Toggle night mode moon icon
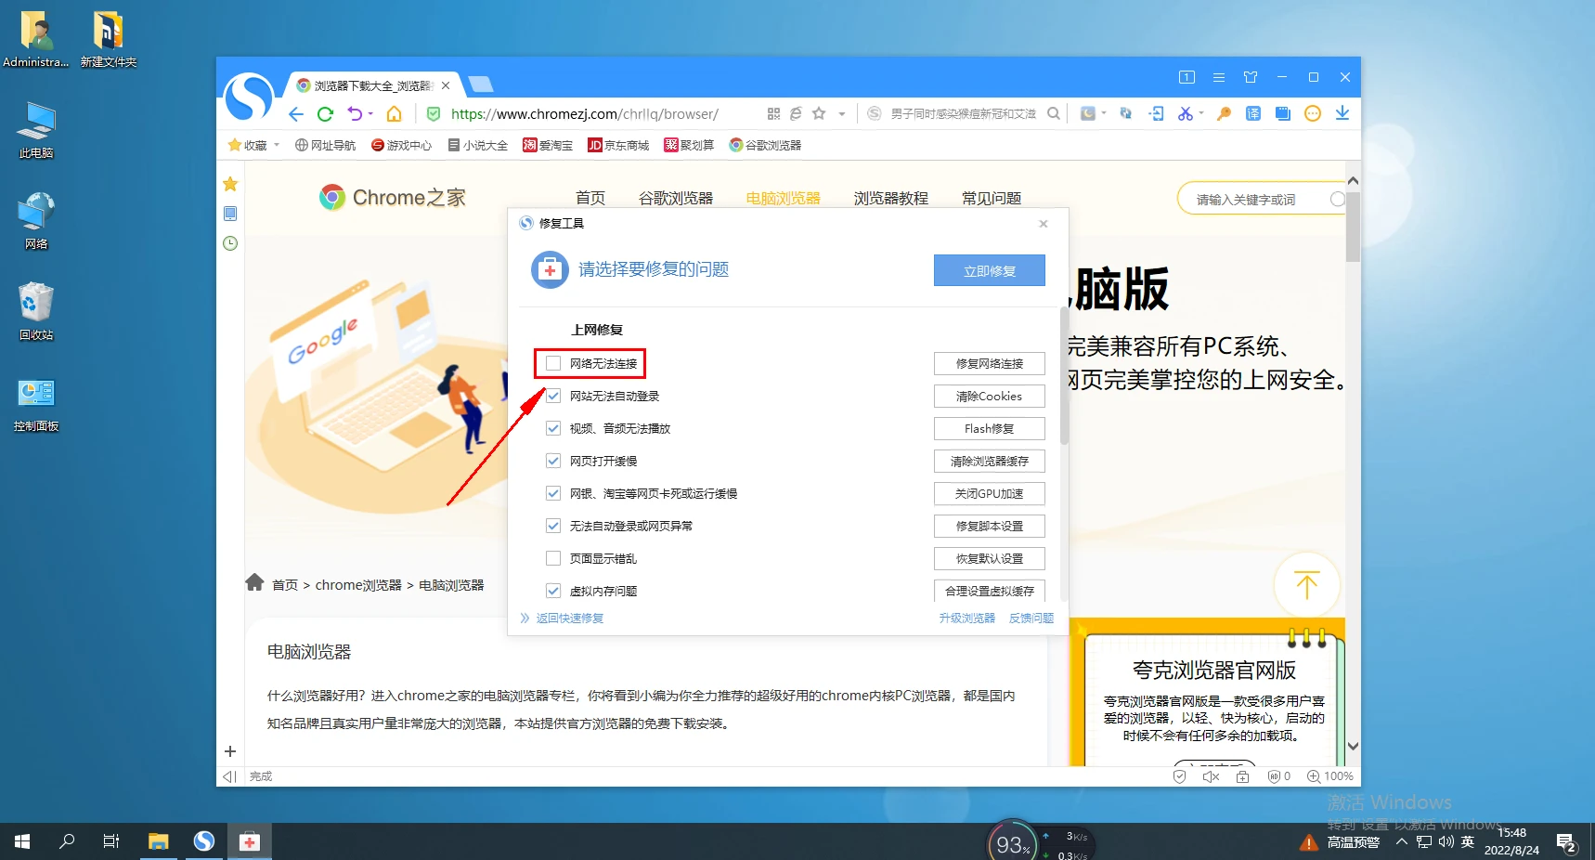Viewport: 1595px width, 860px height. [1088, 113]
